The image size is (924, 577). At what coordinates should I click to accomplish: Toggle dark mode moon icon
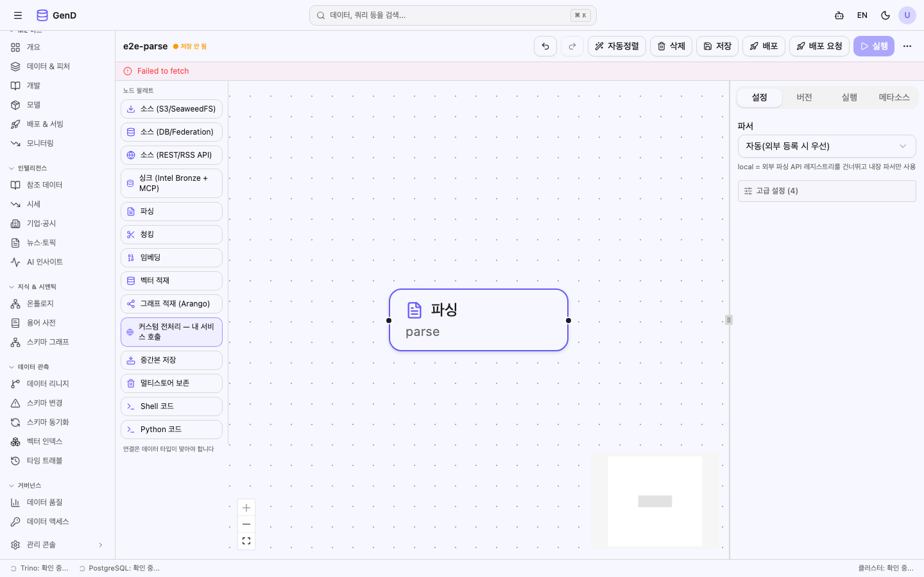pyautogui.click(x=886, y=15)
